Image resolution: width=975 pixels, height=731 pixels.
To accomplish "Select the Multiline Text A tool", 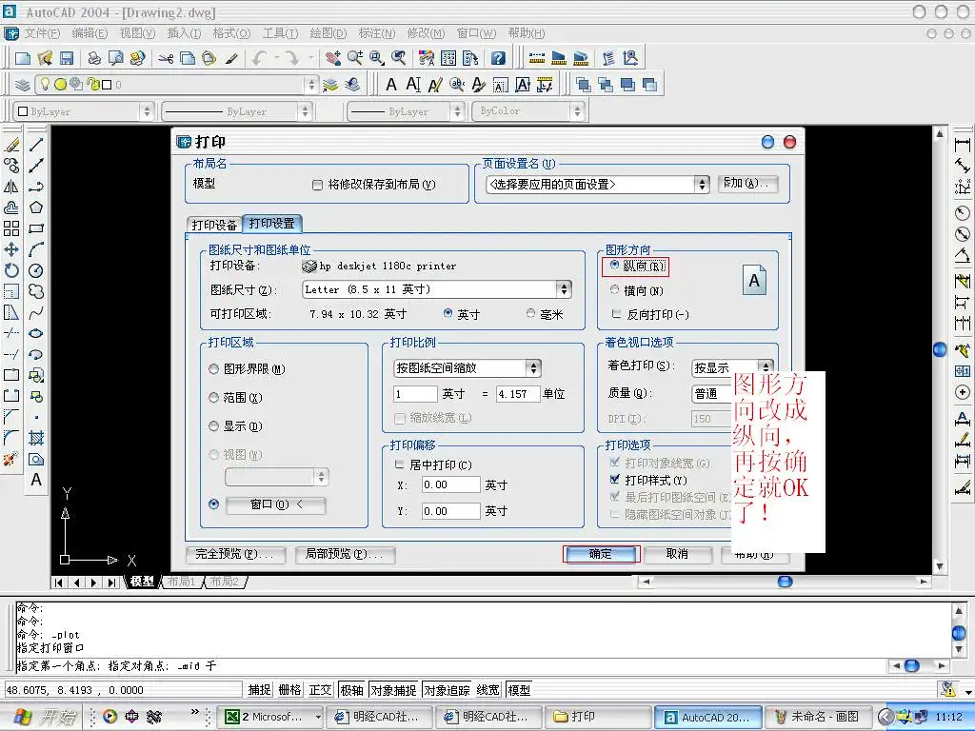I will pos(36,480).
